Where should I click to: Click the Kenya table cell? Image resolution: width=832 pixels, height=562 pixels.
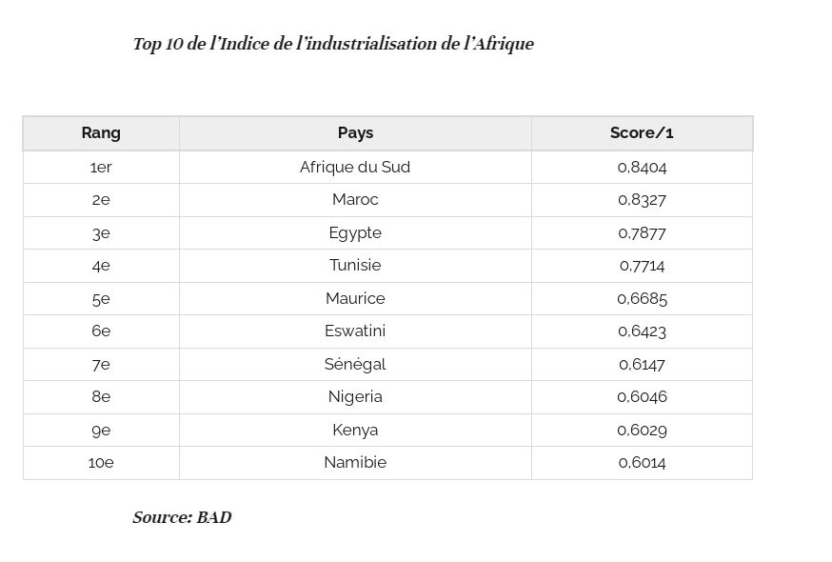point(355,430)
